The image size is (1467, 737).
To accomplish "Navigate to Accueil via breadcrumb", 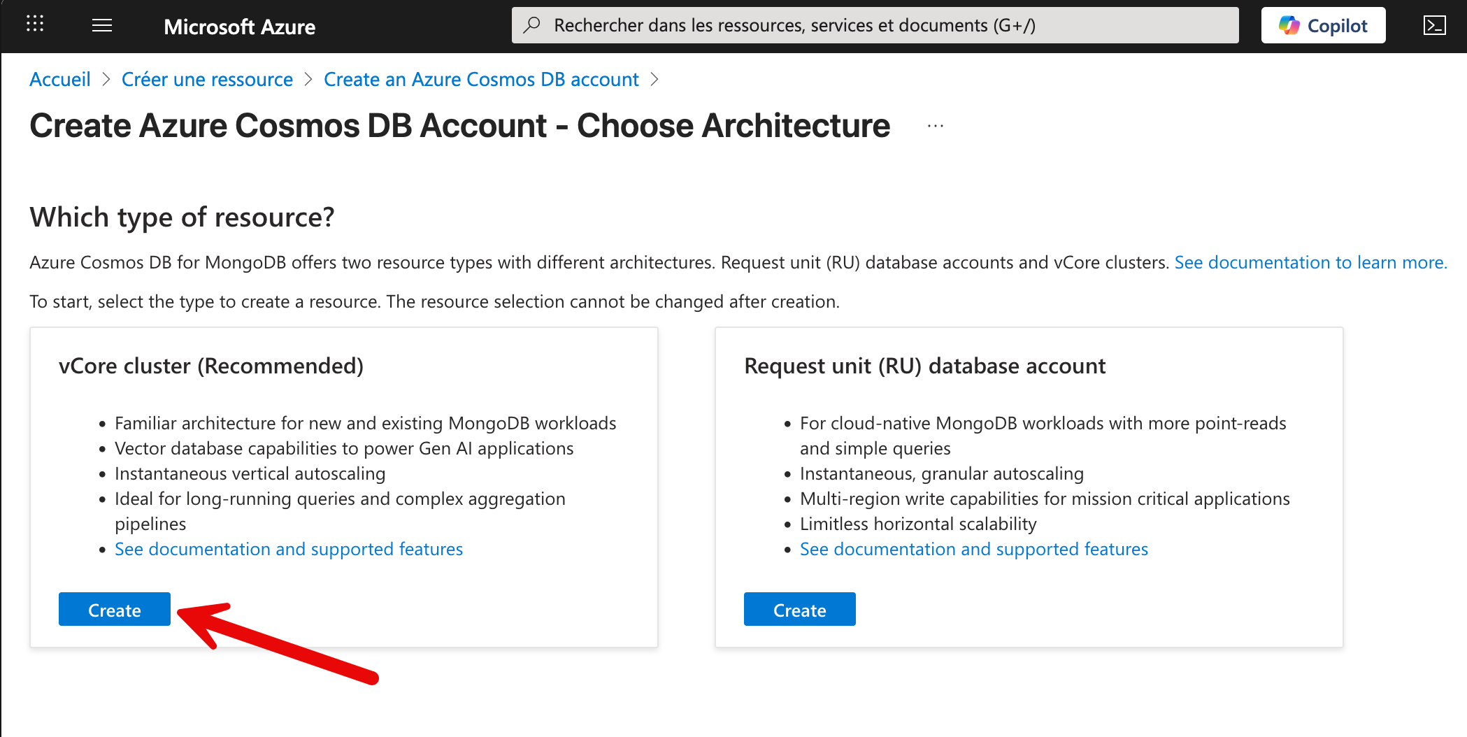I will [59, 79].
